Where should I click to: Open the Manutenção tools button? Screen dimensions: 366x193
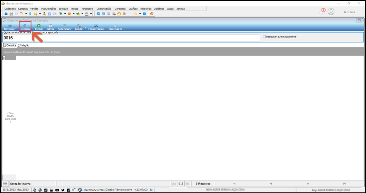tap(96, 27)
